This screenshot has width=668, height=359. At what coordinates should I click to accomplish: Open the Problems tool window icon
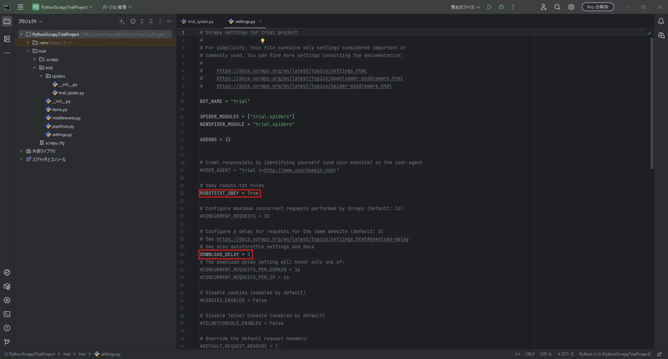tap(7, 328)
